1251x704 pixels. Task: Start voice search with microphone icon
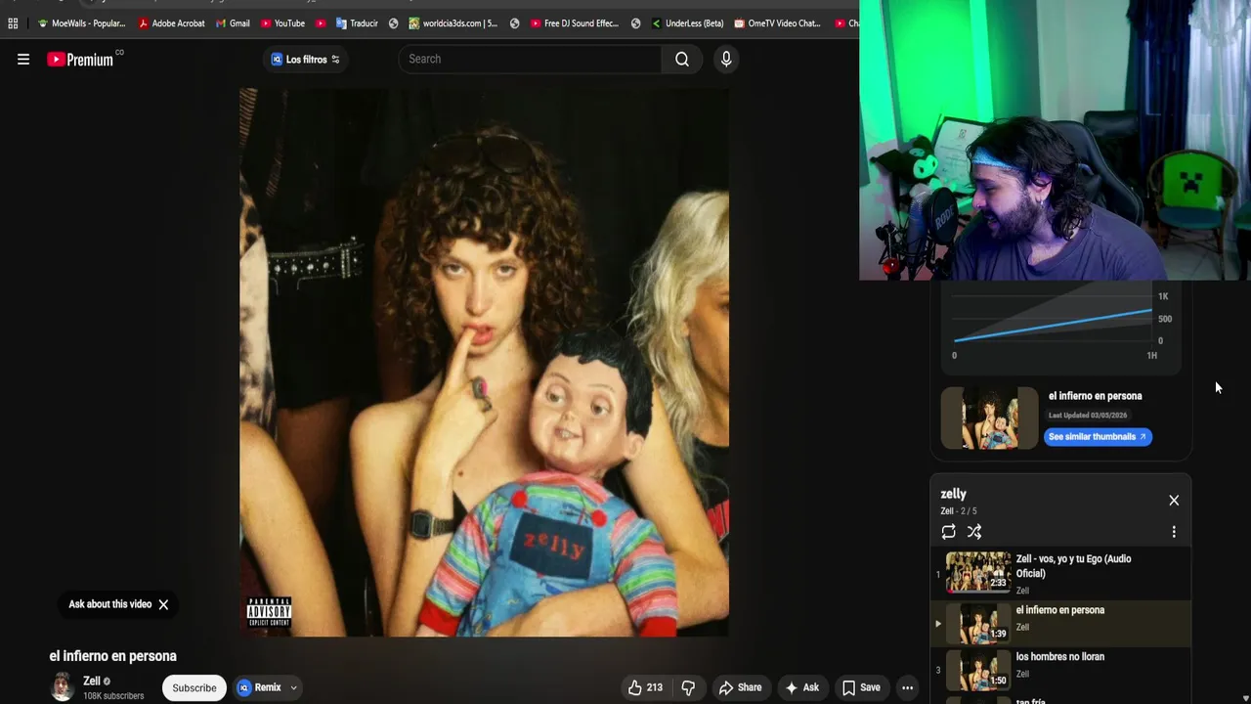[x=726, y=60]
